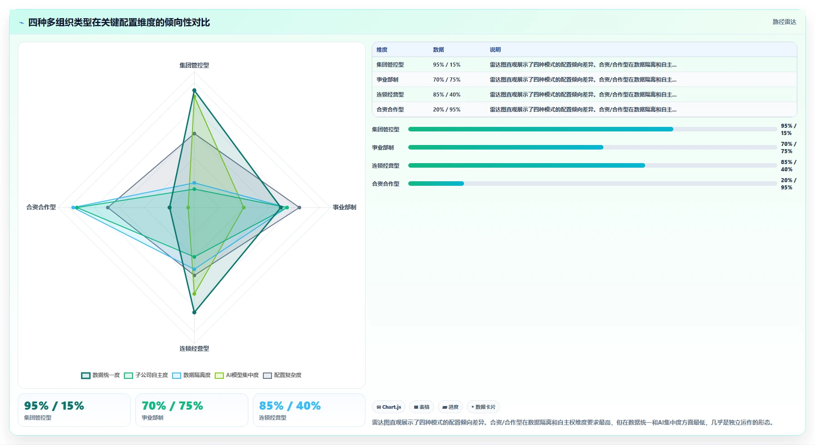Select the 合资合作型 progress bar
The width and height of the screenshot is (815, 445).
tap(593, 184)
